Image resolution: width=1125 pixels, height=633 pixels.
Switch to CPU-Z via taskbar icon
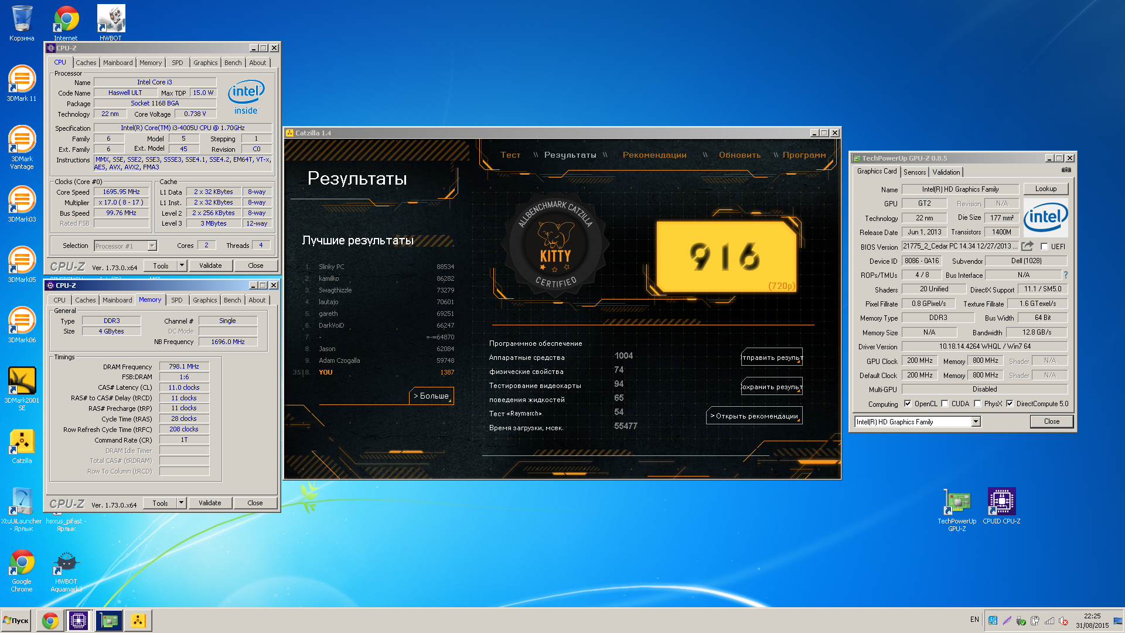[x=79, y=620]
